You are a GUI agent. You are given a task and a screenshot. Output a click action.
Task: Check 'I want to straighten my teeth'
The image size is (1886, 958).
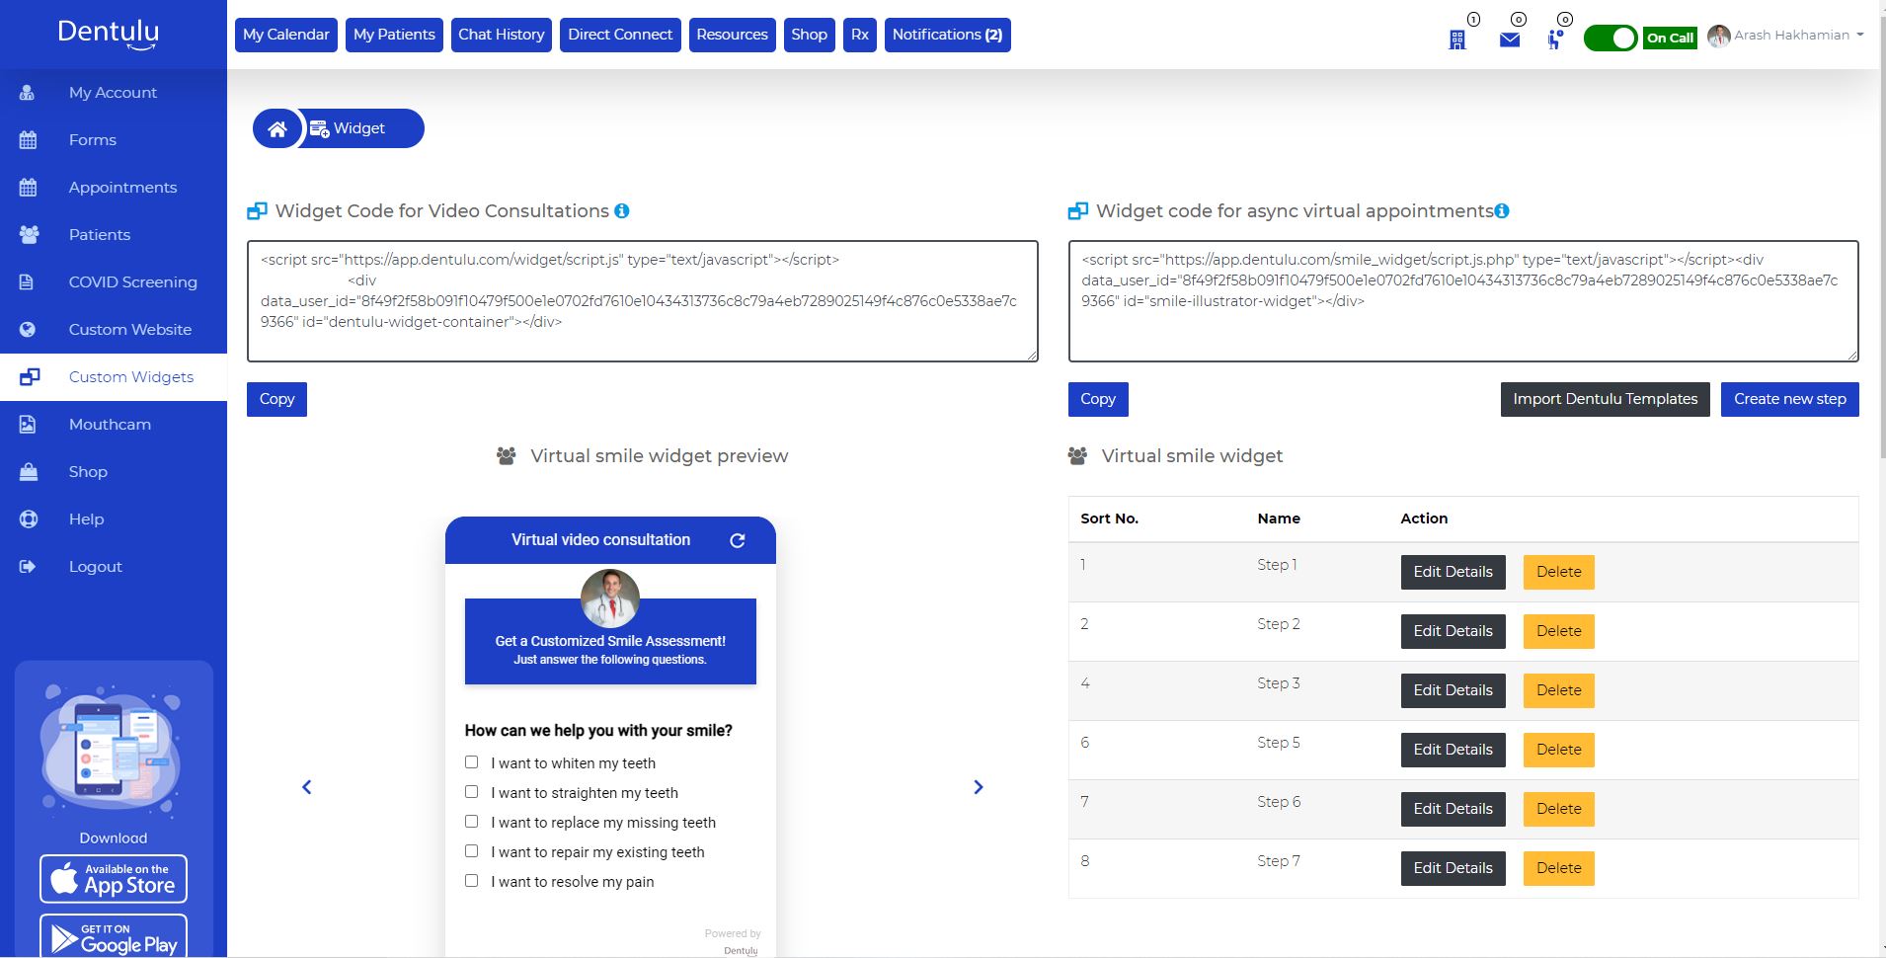(x=472, y=792)
